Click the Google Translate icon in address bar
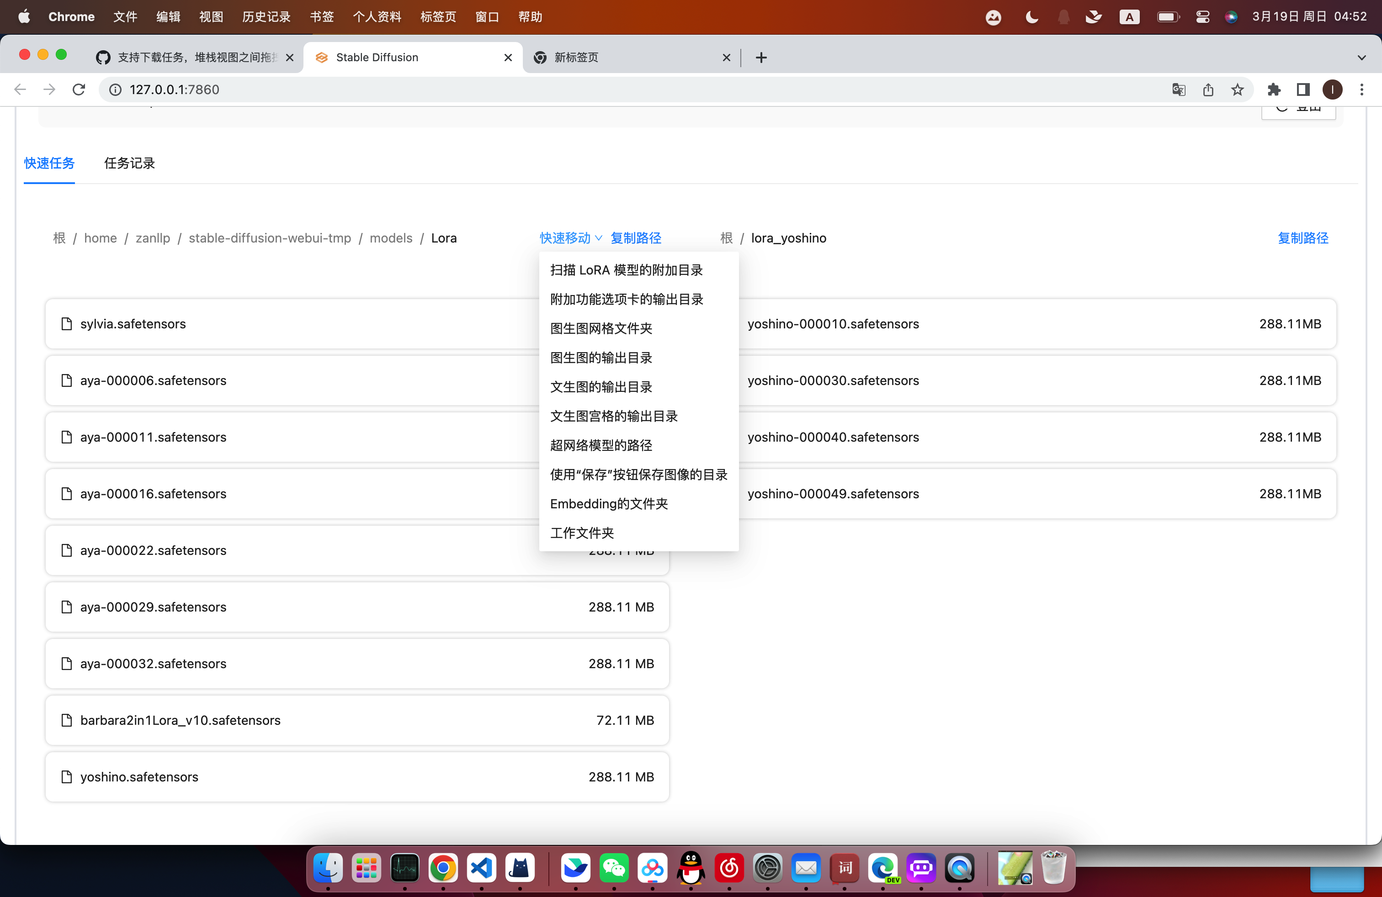Viewport: 1382px width, 897px height. tap(1178, 90)
